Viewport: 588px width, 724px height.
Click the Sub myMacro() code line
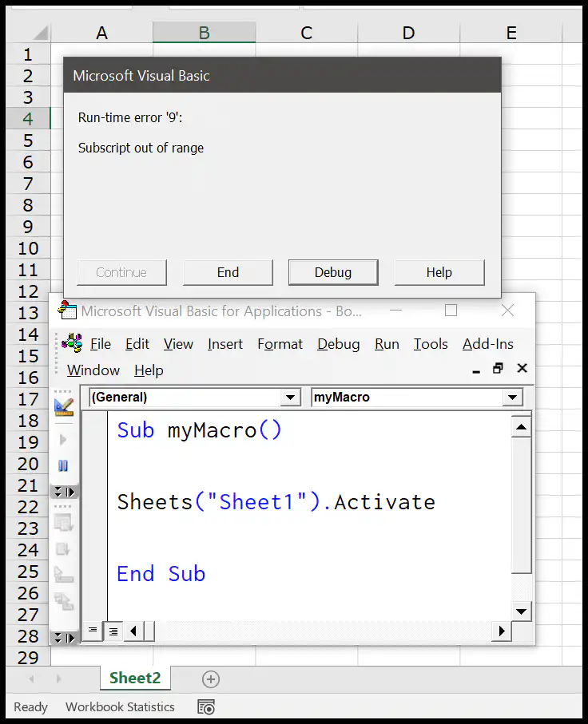(199, 430)
